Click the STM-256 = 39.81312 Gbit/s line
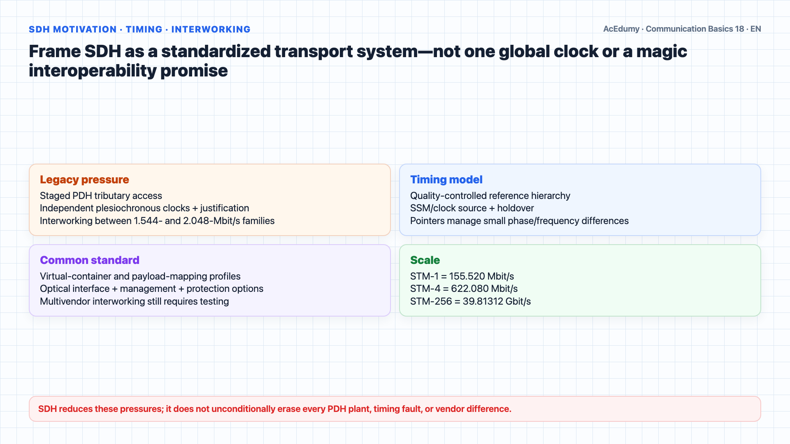The width and height of the screenshot is (790, 444). point(470,301)
